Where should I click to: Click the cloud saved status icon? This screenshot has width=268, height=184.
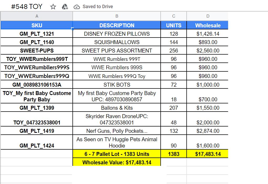coord(77,7)
